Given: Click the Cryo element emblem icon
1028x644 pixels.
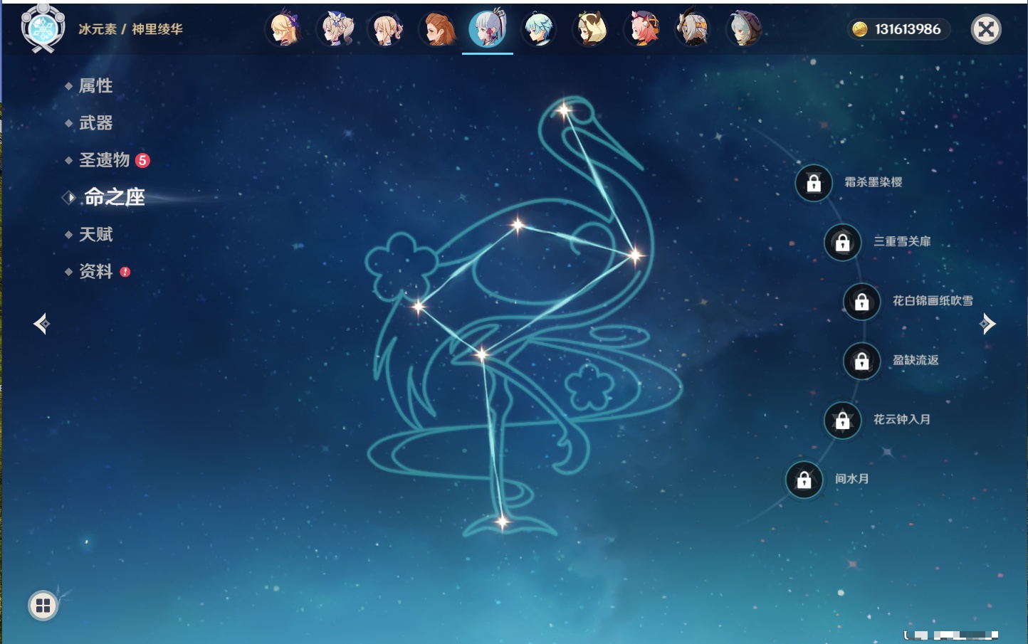Looking at the screenshot, I should coord(43,28).
